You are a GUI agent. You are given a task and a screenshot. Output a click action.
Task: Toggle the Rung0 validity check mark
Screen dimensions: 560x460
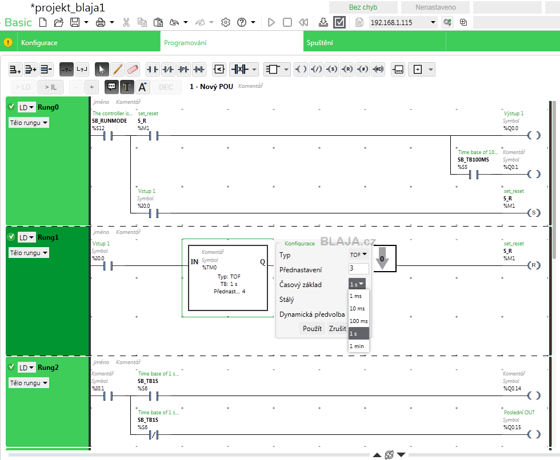11,107
